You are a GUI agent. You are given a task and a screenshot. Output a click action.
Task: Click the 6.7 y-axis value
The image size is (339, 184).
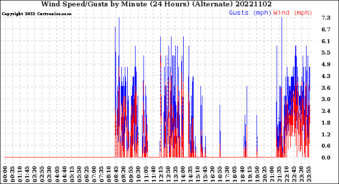326,29
